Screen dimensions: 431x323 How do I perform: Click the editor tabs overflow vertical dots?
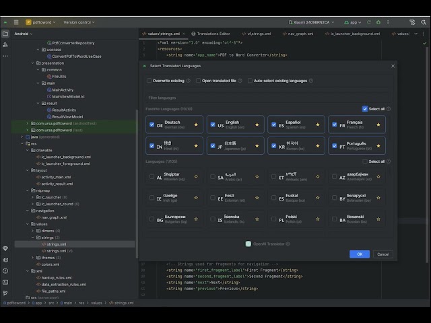[424, 34]
